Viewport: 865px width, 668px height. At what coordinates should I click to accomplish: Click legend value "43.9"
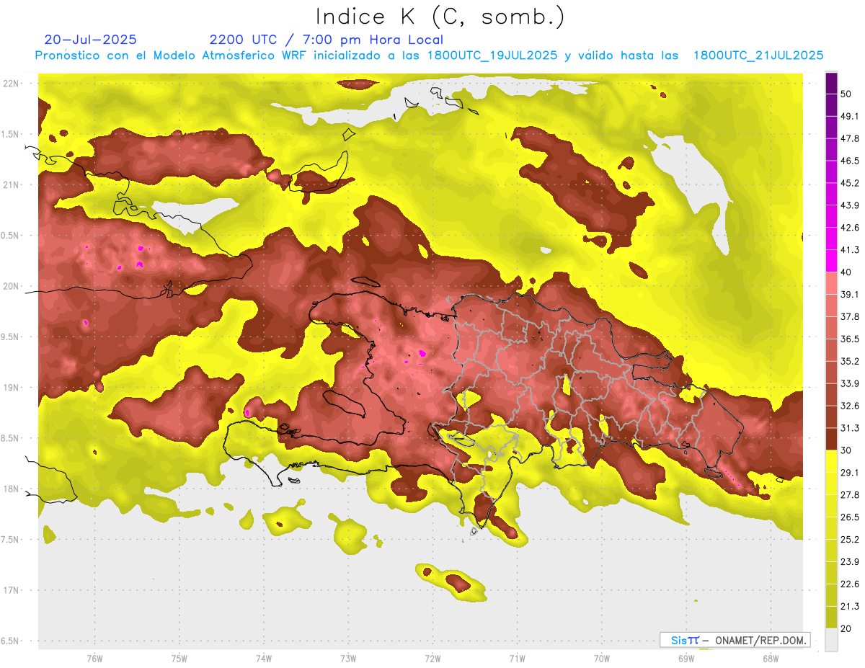point(849,205)
